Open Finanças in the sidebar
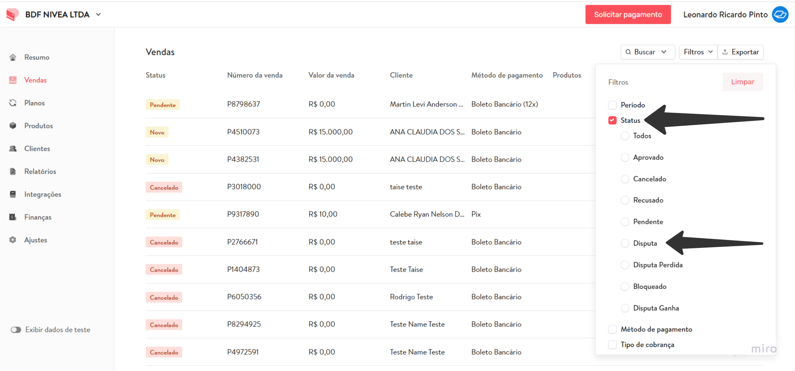 (38, 217)
